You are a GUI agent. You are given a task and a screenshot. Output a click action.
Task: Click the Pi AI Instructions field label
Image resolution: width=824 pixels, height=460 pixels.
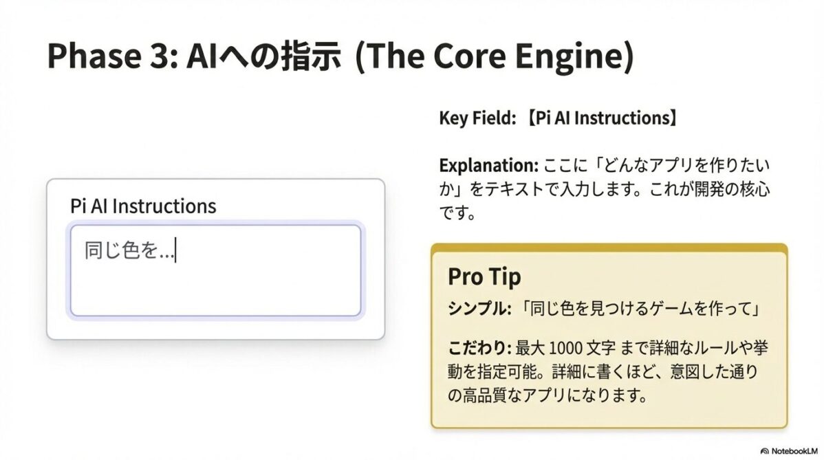pyautogui.click(x=143, y=206)
